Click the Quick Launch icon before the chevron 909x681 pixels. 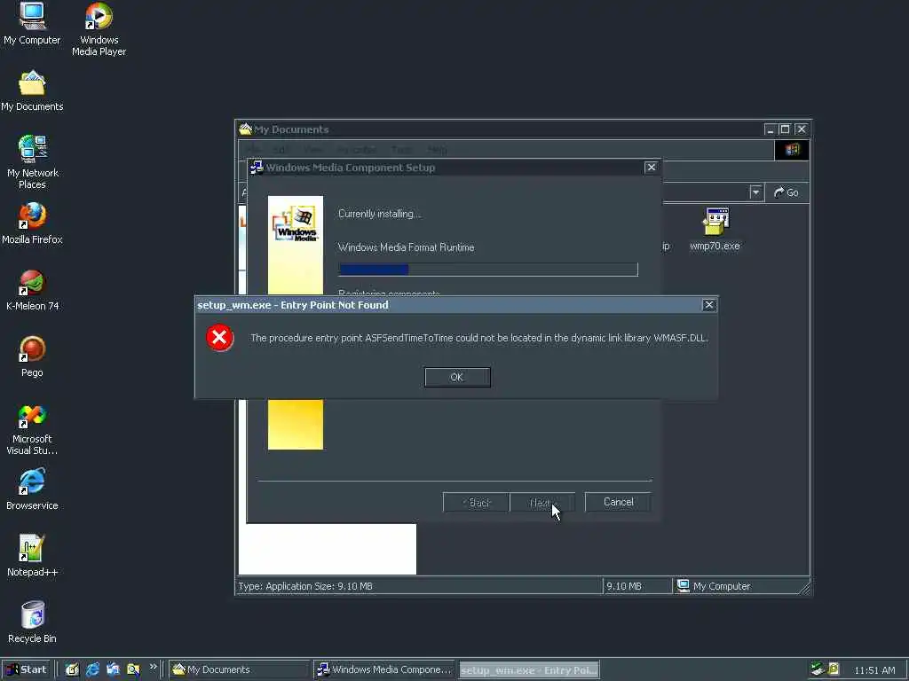133,669
